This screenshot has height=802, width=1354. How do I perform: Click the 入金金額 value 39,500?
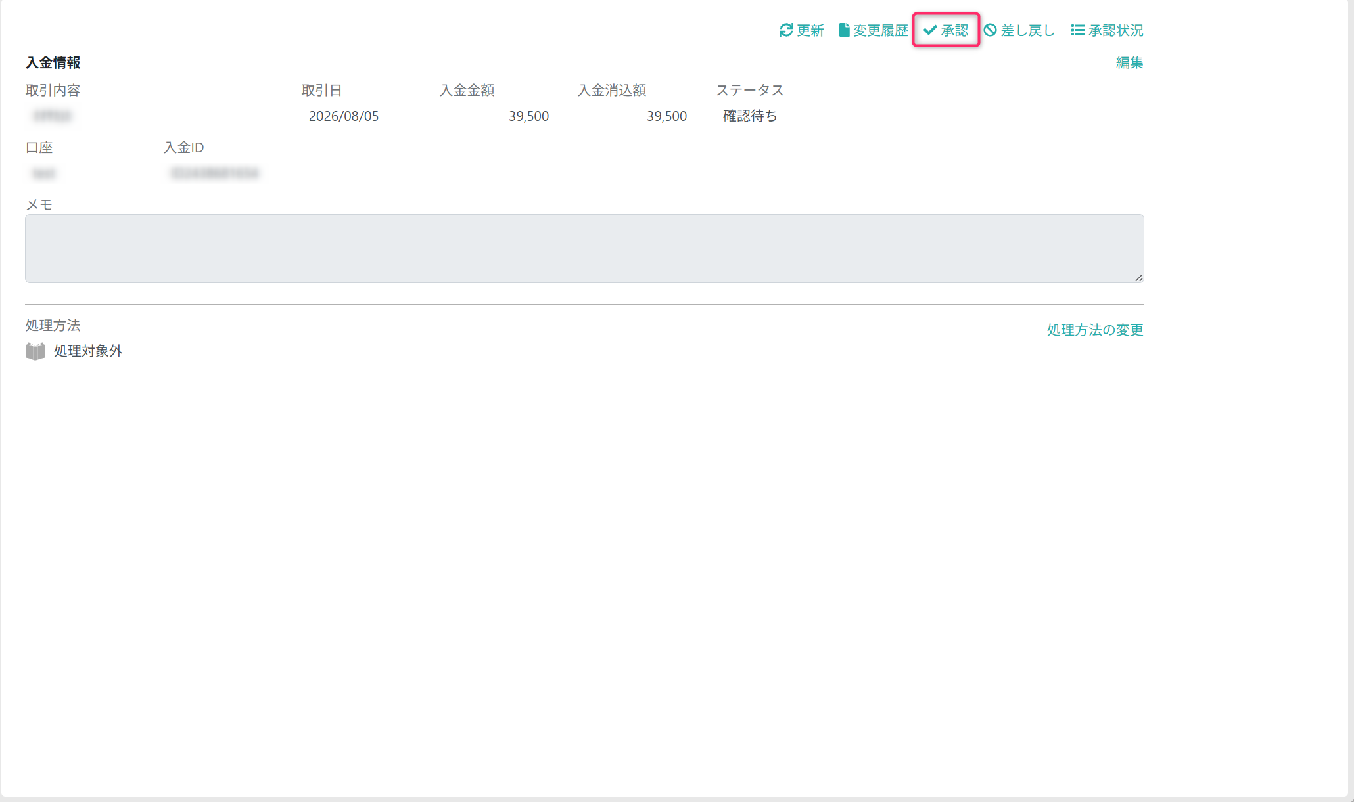[x=528, y=116]
